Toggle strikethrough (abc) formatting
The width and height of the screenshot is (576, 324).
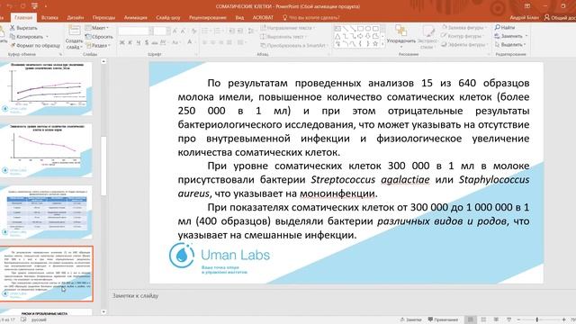pyautogui.click(x=155, y=42)
